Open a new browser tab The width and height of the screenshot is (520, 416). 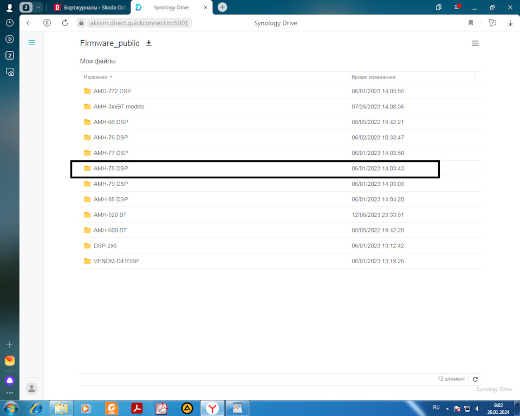[x=222, y=7]
